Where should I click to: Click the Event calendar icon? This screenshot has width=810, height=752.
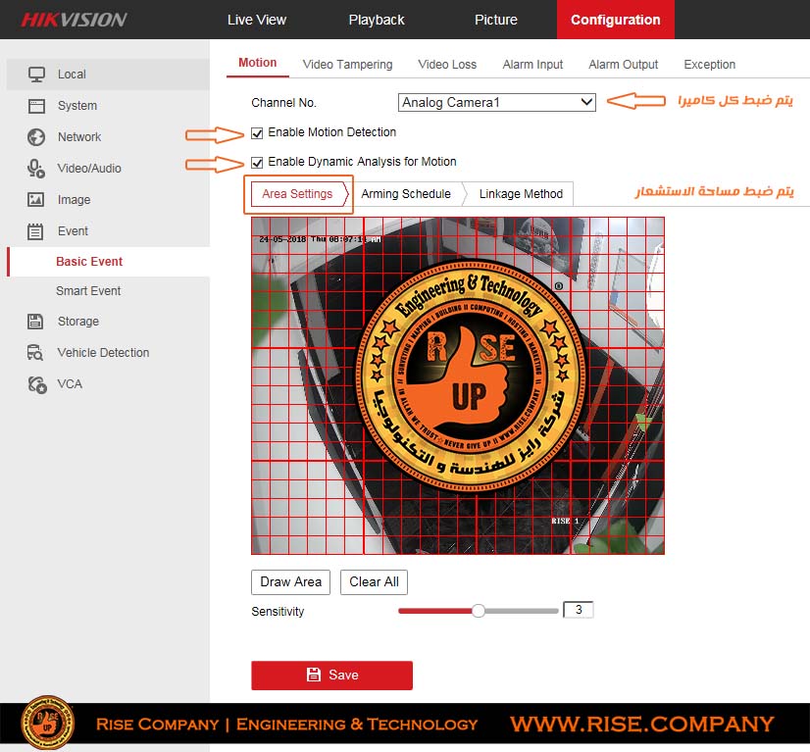pyautogui.click(x=36, y=231)
